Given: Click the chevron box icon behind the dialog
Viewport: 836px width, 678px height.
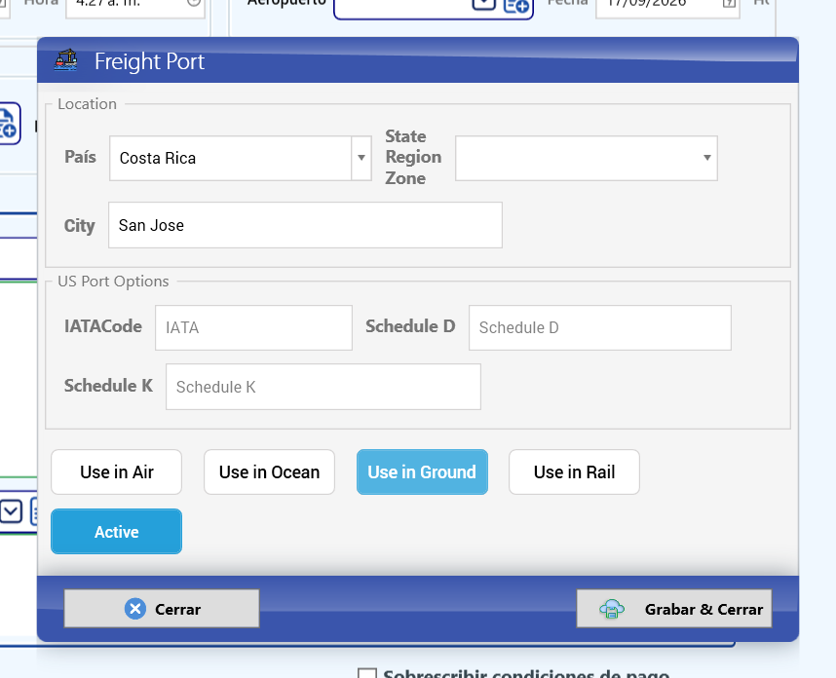Looking at the screenshot, I should [11, 511].
